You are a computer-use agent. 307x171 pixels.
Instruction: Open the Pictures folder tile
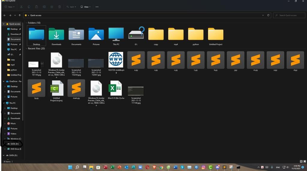96,36
